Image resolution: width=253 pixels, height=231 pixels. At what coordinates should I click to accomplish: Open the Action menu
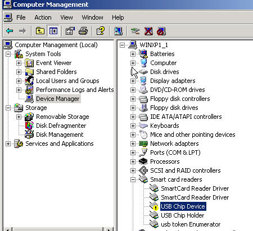(x=43, y=17)
